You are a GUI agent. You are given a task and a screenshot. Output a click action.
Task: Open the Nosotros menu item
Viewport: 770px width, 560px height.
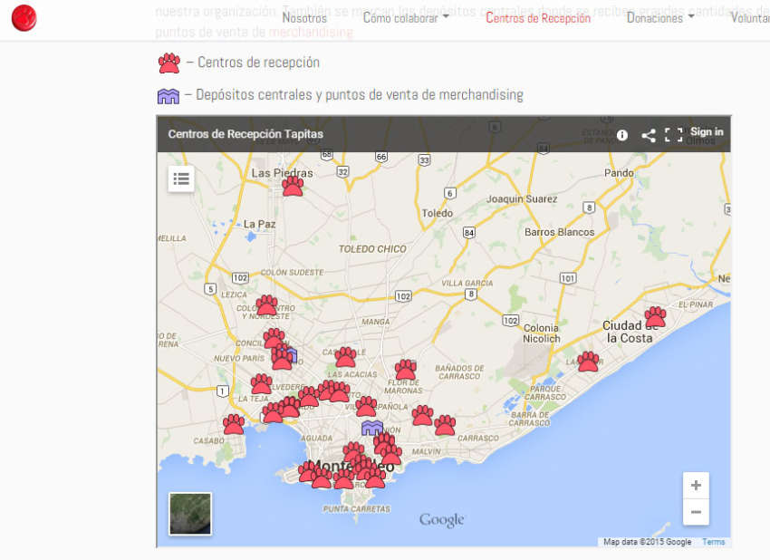click(304, 18)
